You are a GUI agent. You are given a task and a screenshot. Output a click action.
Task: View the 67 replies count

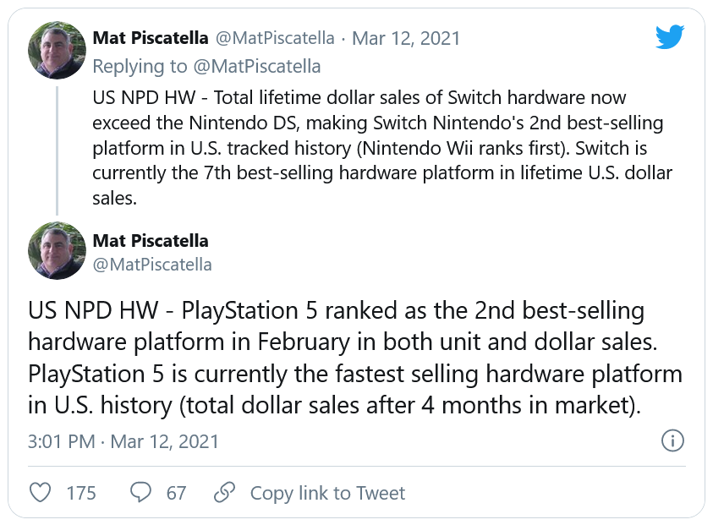pos(176,492)
